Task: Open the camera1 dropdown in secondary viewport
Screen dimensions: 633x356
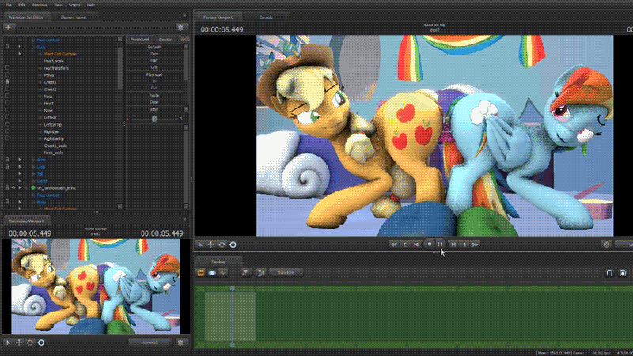Action: (x=150, y=342)
